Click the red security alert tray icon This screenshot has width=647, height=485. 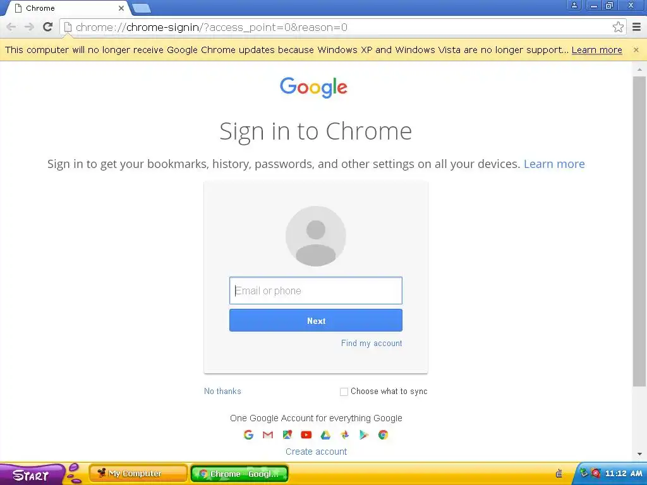pos(595,473)
